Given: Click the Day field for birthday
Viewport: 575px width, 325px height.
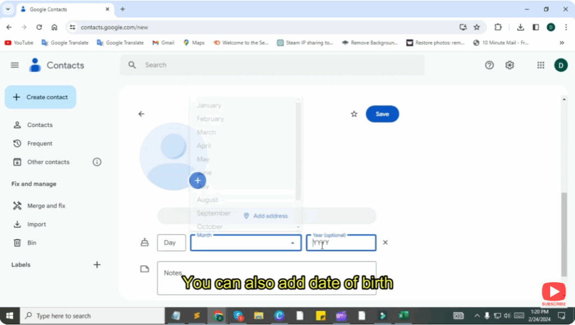Looking at the screenshot, I should click(x=171, y=242).
